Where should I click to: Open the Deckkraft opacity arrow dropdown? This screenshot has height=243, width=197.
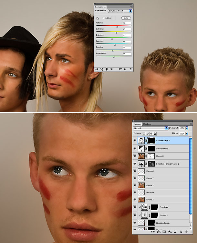[187, 128]
